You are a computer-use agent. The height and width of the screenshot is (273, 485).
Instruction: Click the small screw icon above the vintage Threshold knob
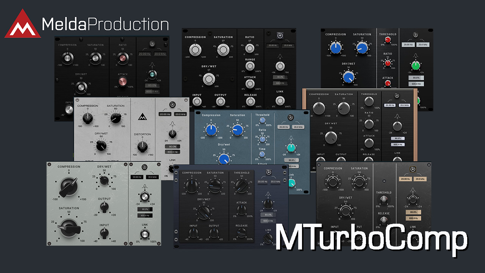[384, 180]
